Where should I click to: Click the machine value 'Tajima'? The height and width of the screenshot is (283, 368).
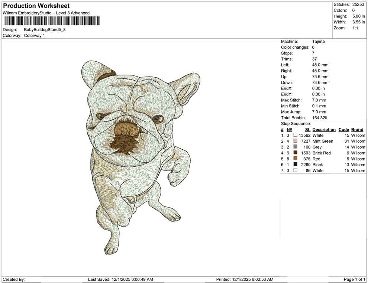click(x=319, y=42)
